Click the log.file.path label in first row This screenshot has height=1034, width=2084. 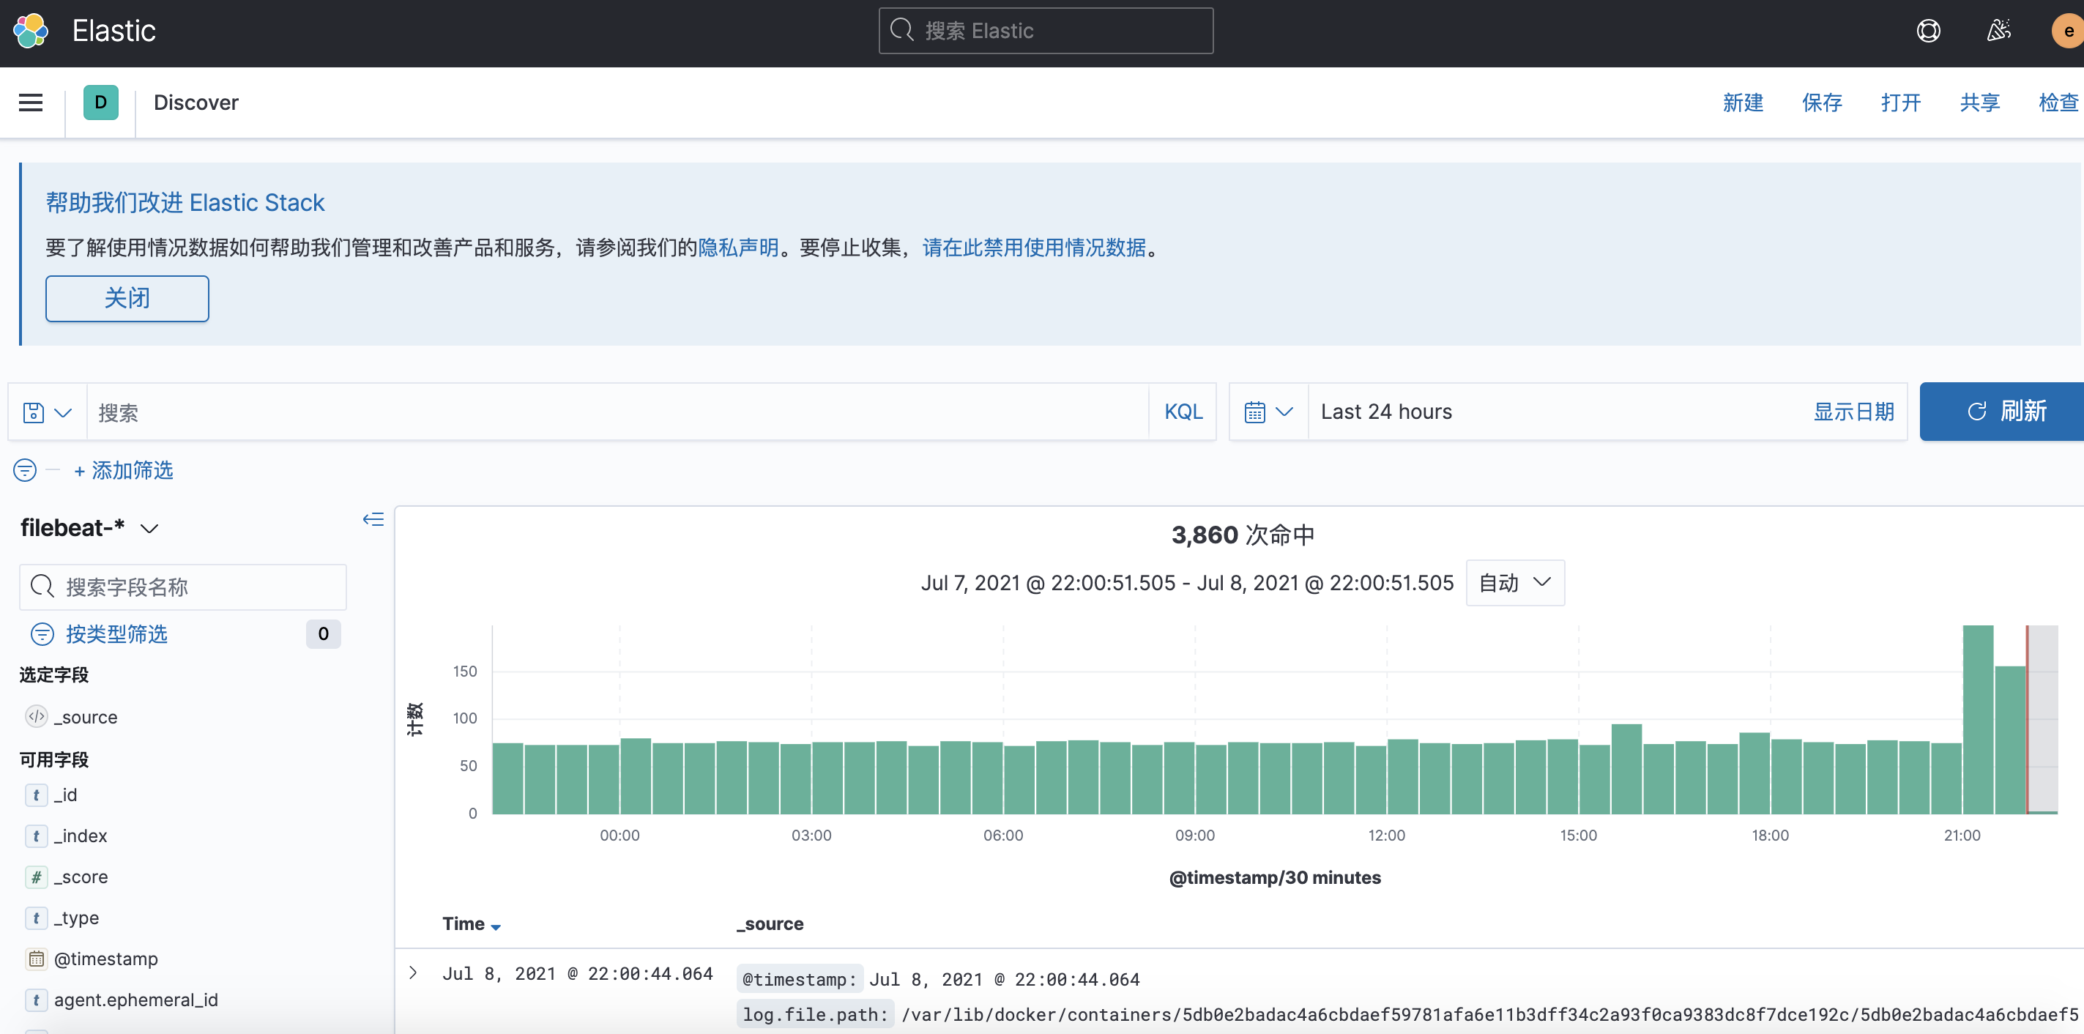pos(815,1014)
